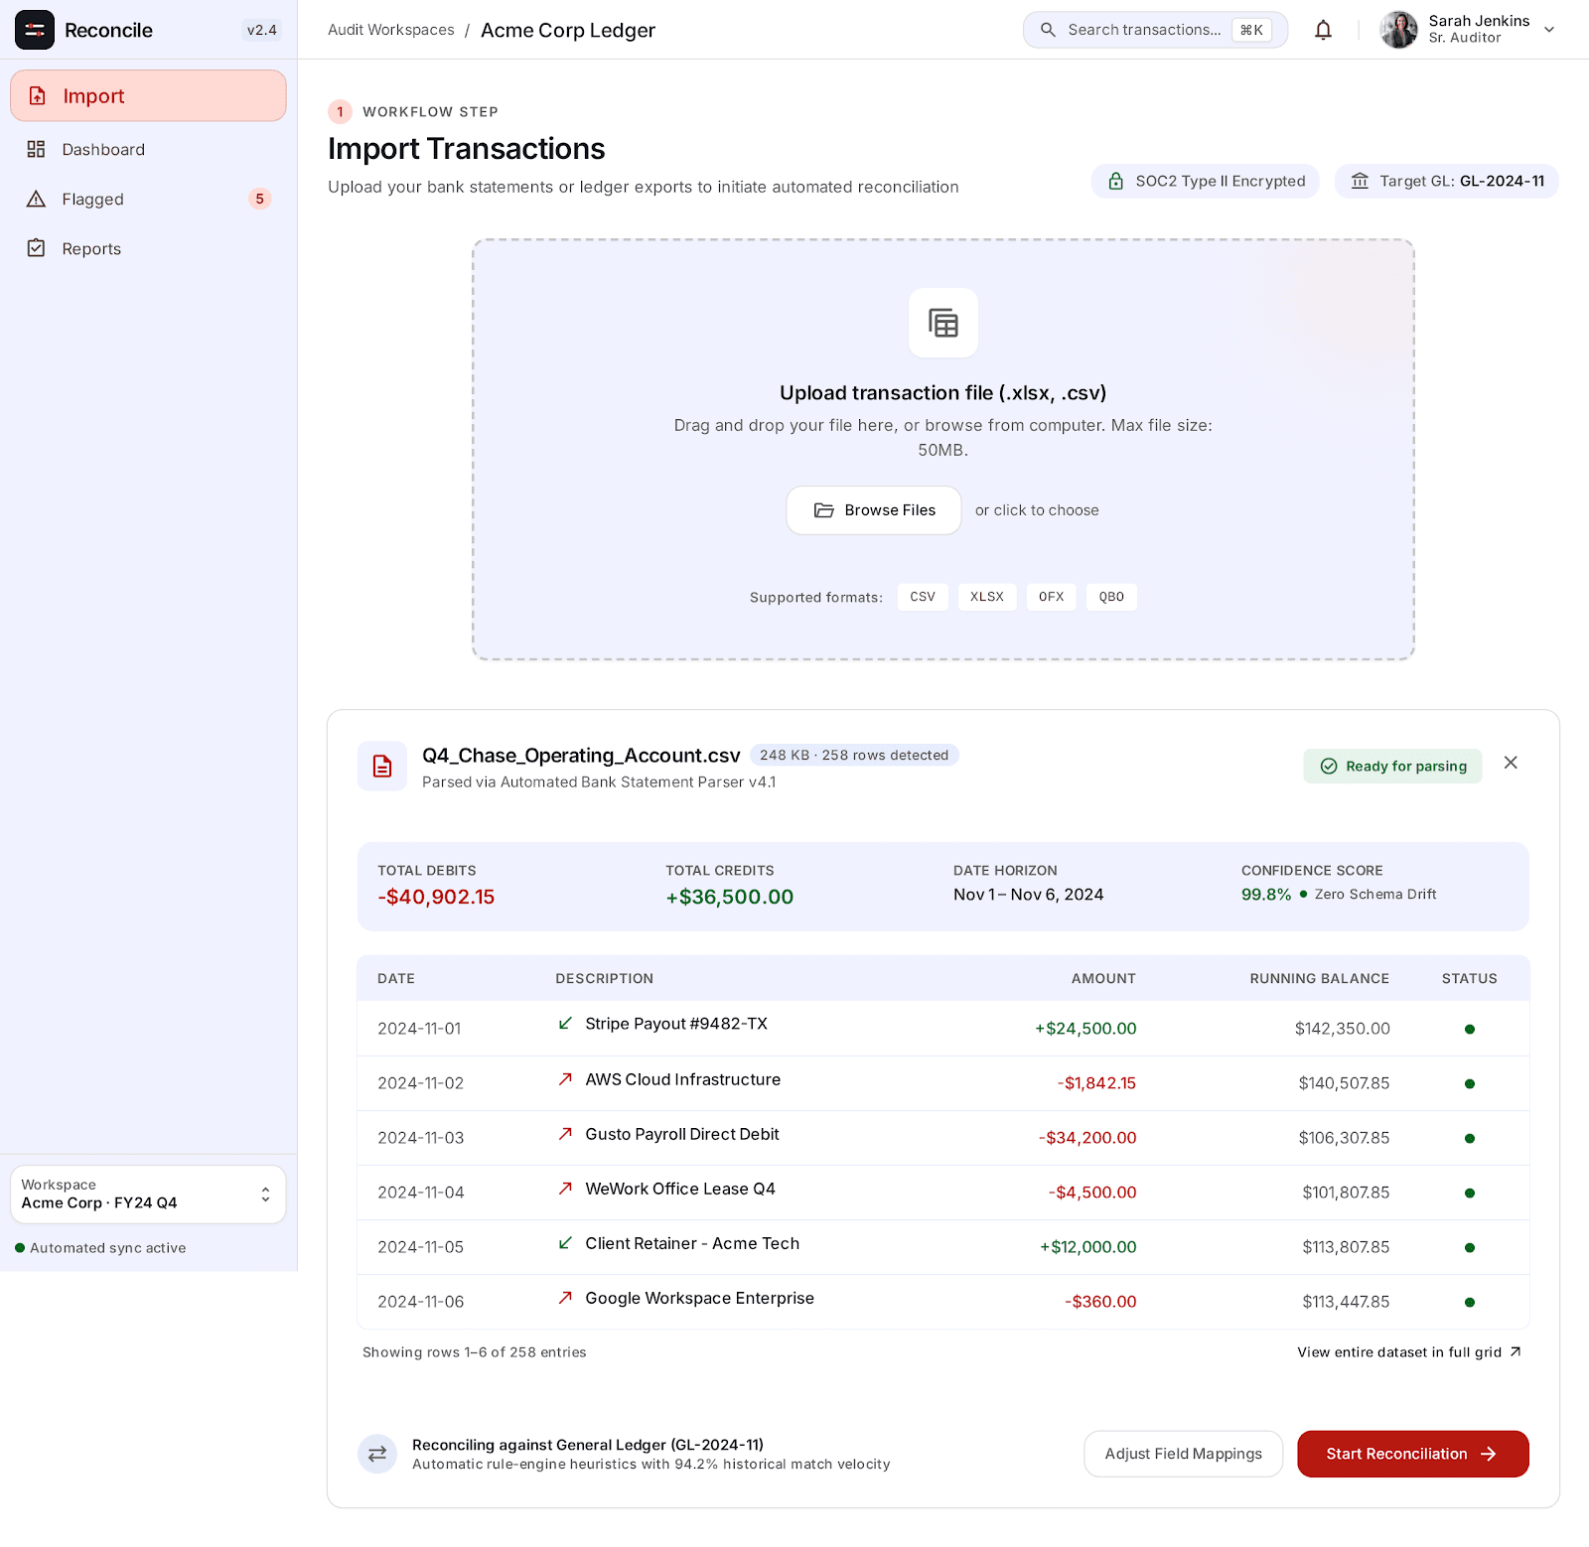Image resolution: width=1589 pixels, height=1547 pixels.
Task: Click status dot for Gusto Payroll row
Action: click(x=1470, y=1138)
